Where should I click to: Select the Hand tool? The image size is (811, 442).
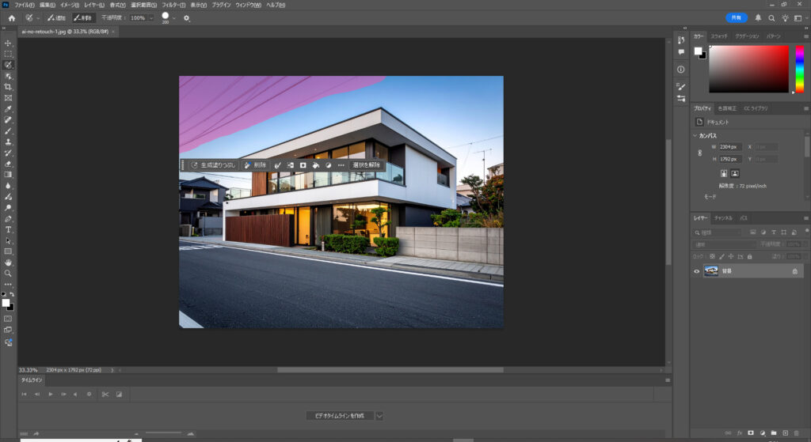[8, 262]
